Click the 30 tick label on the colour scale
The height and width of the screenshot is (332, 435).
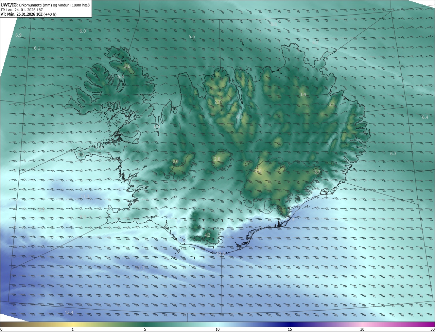(x=362, y=329)
